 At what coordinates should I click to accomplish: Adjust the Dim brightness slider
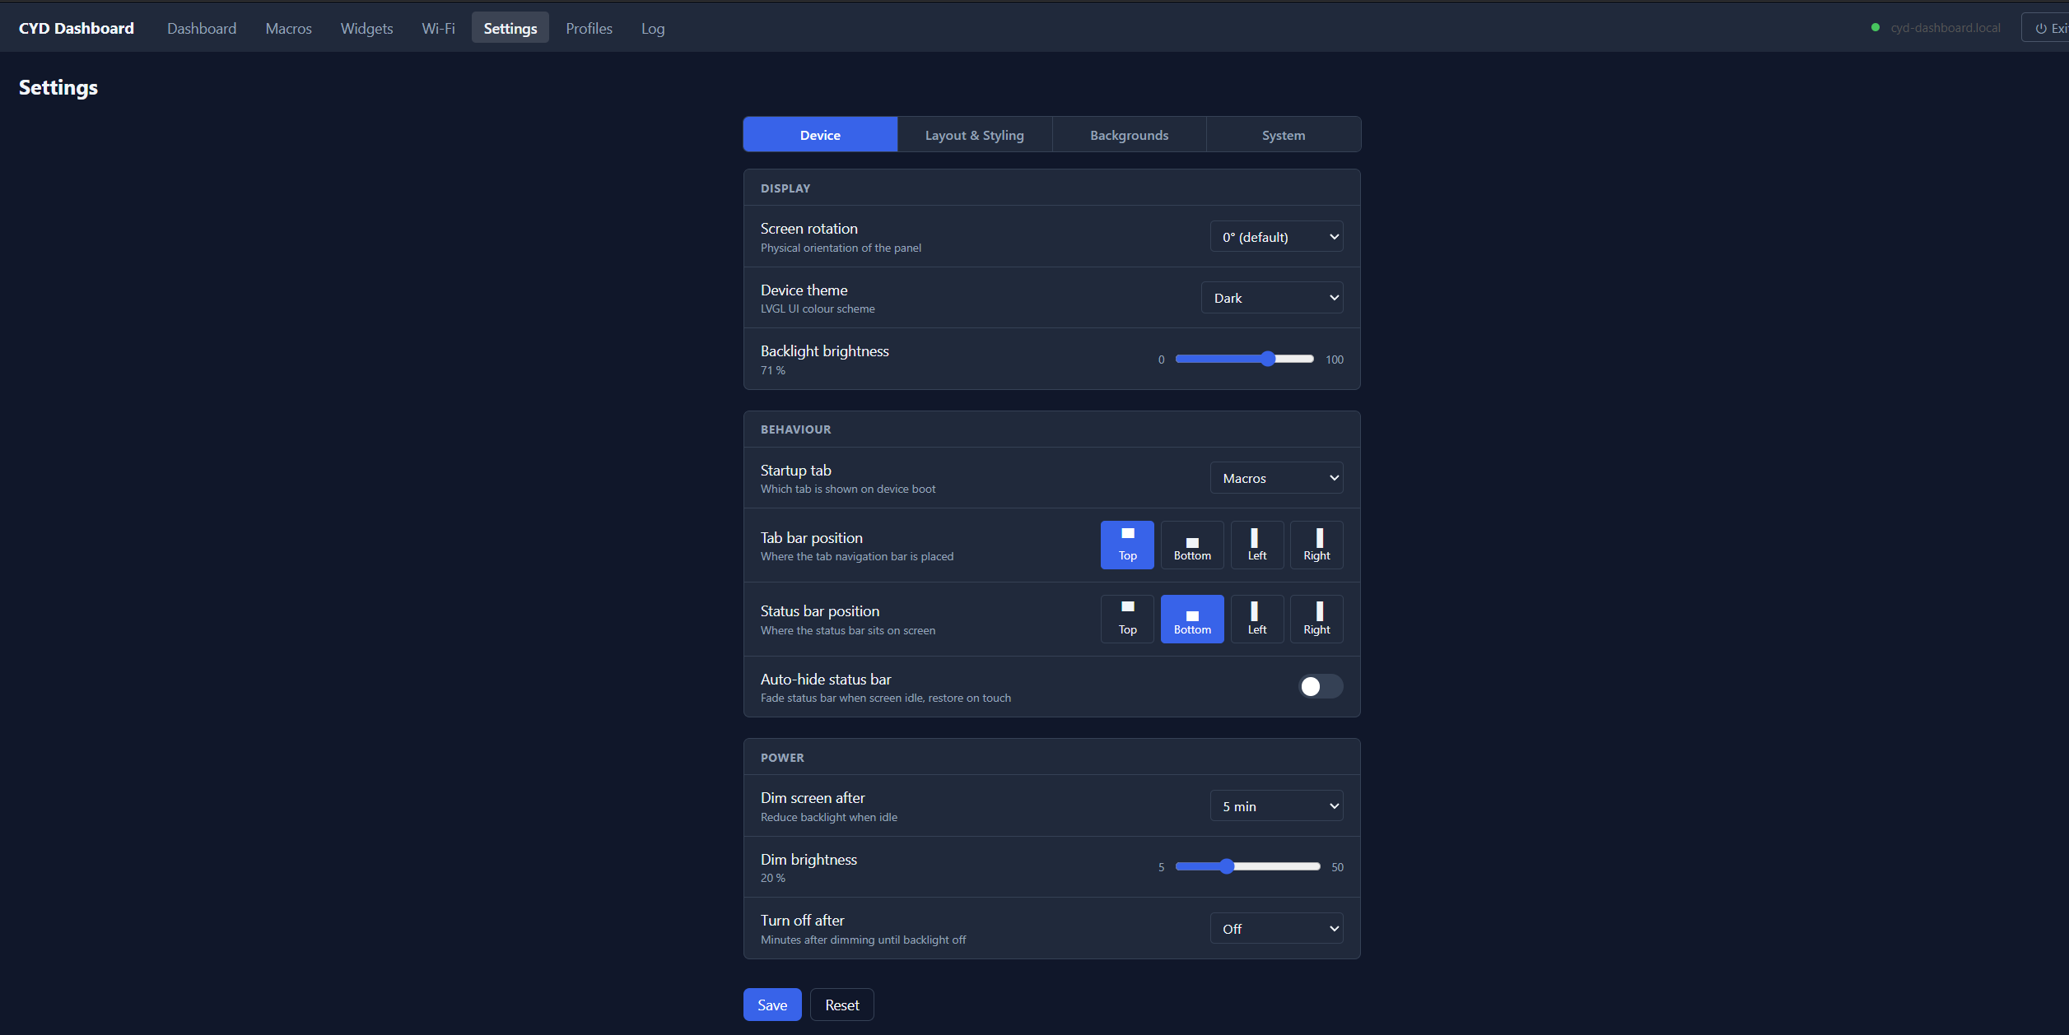point(1247,866)
